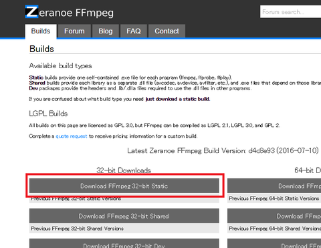Switch to the Forum tab

(74, 31)
